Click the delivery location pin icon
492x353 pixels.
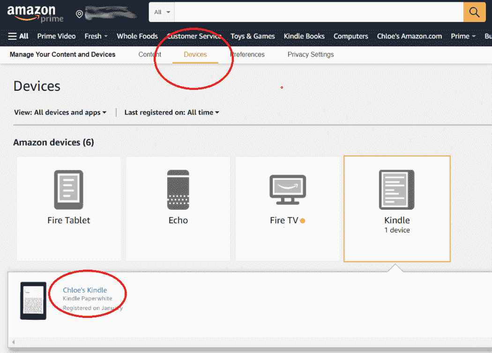click(x=79, y=14)
